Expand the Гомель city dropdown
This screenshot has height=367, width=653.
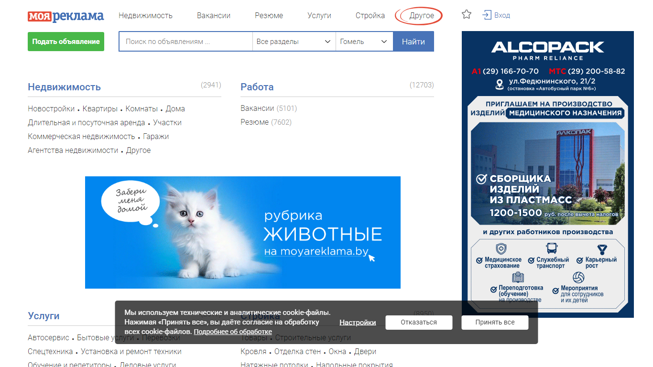364,42
